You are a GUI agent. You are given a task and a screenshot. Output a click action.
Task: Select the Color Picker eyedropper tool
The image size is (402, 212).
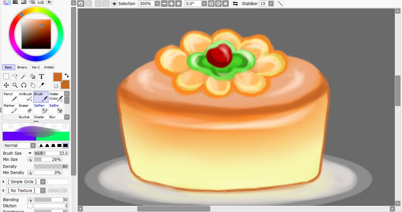41,85
